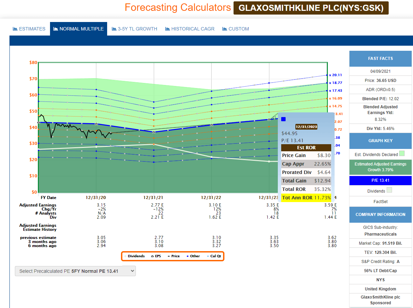Viewport: 413px width, 308px height.
Task: Click the Total Gain $12.94 row
Action: click(x=306, y=181)
